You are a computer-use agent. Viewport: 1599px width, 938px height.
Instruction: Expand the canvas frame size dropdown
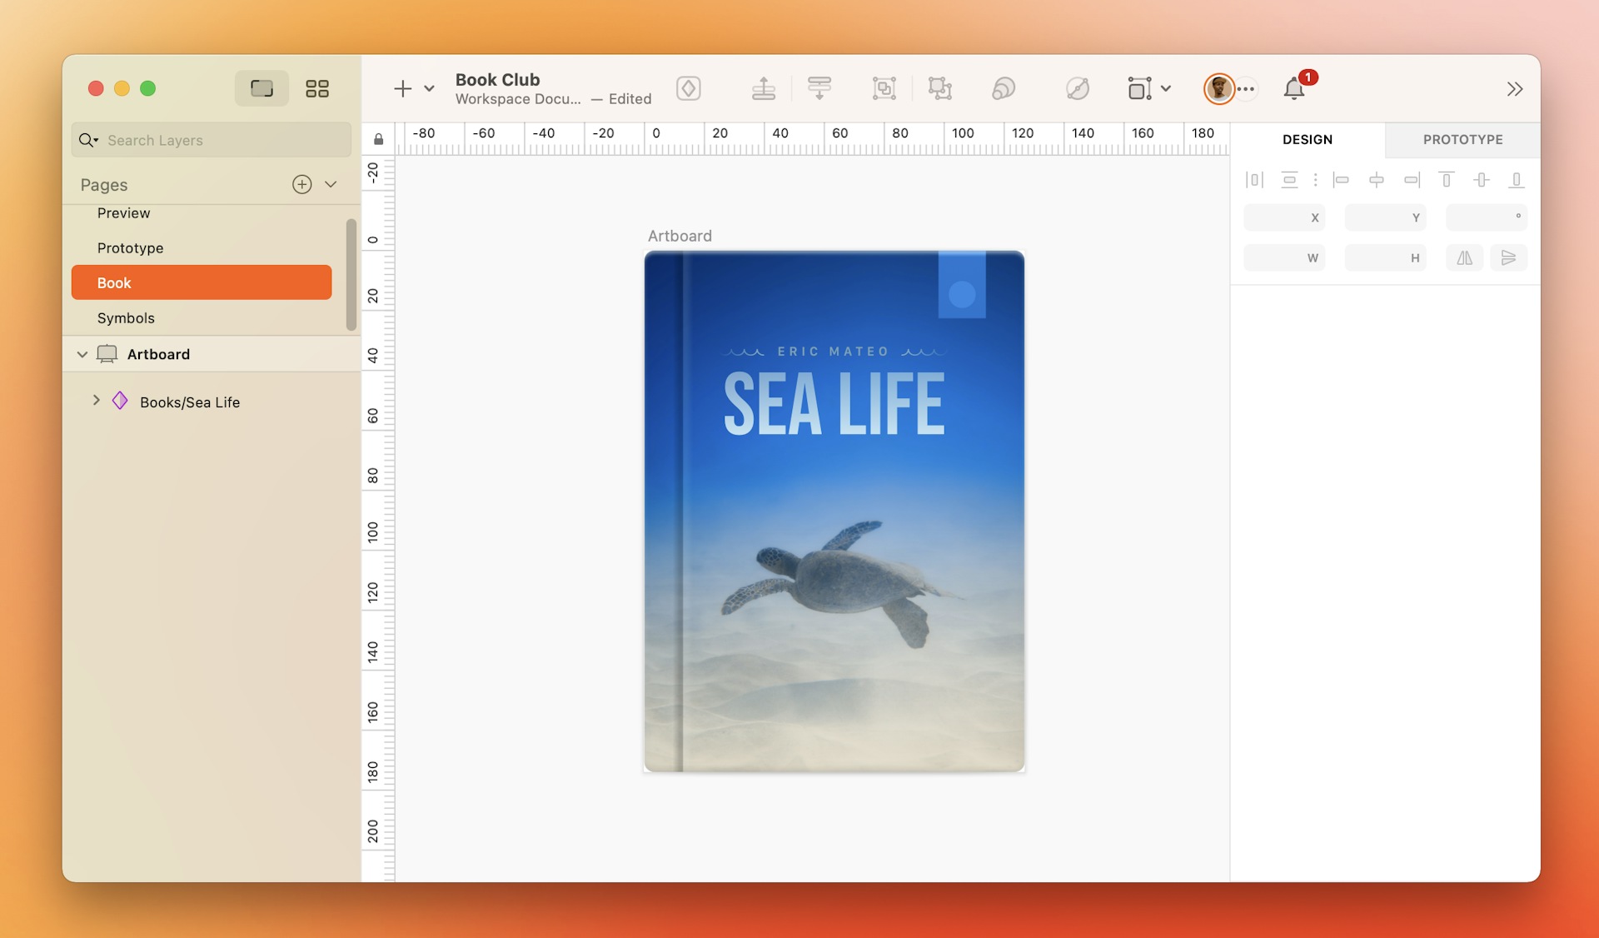(x=1165, y=88)
